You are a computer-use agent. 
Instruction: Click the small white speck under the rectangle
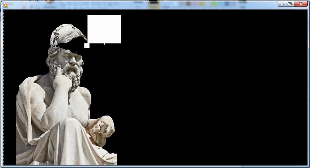click(104, 45)
